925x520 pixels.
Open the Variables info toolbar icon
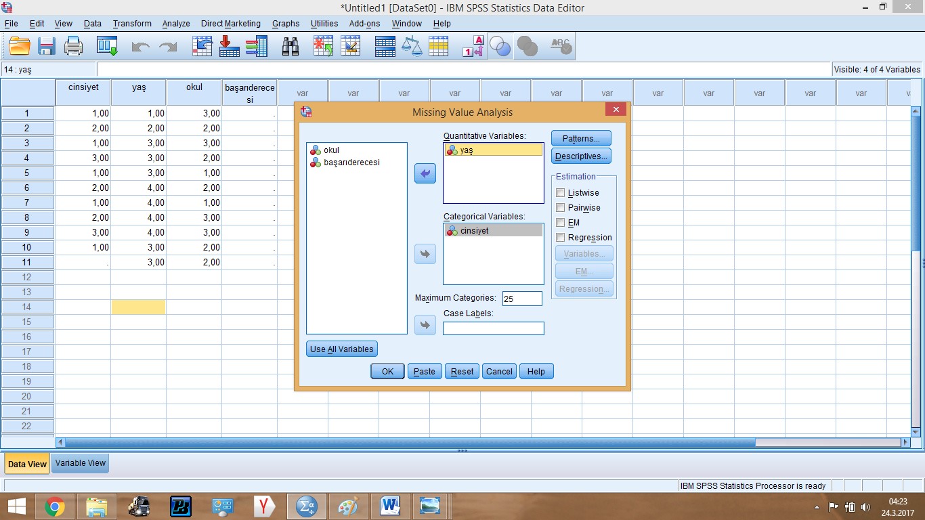[256, 46]
